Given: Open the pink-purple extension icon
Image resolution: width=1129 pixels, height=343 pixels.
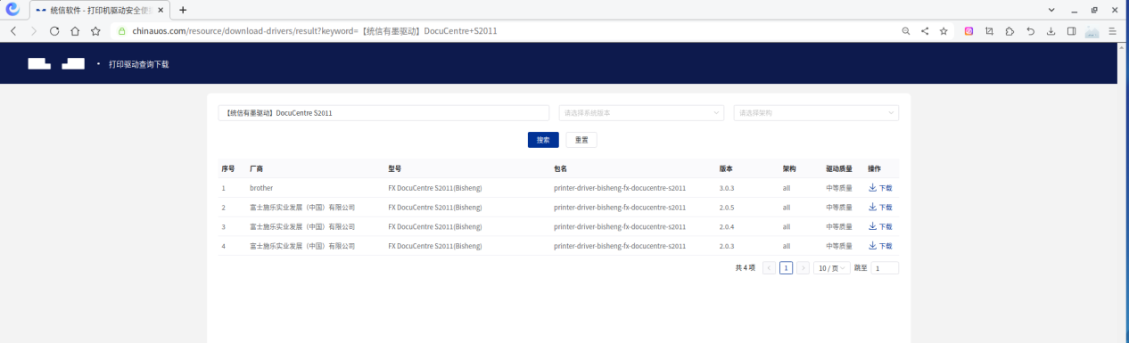Looking at the screenshot, I should click(x=969, y=30).
